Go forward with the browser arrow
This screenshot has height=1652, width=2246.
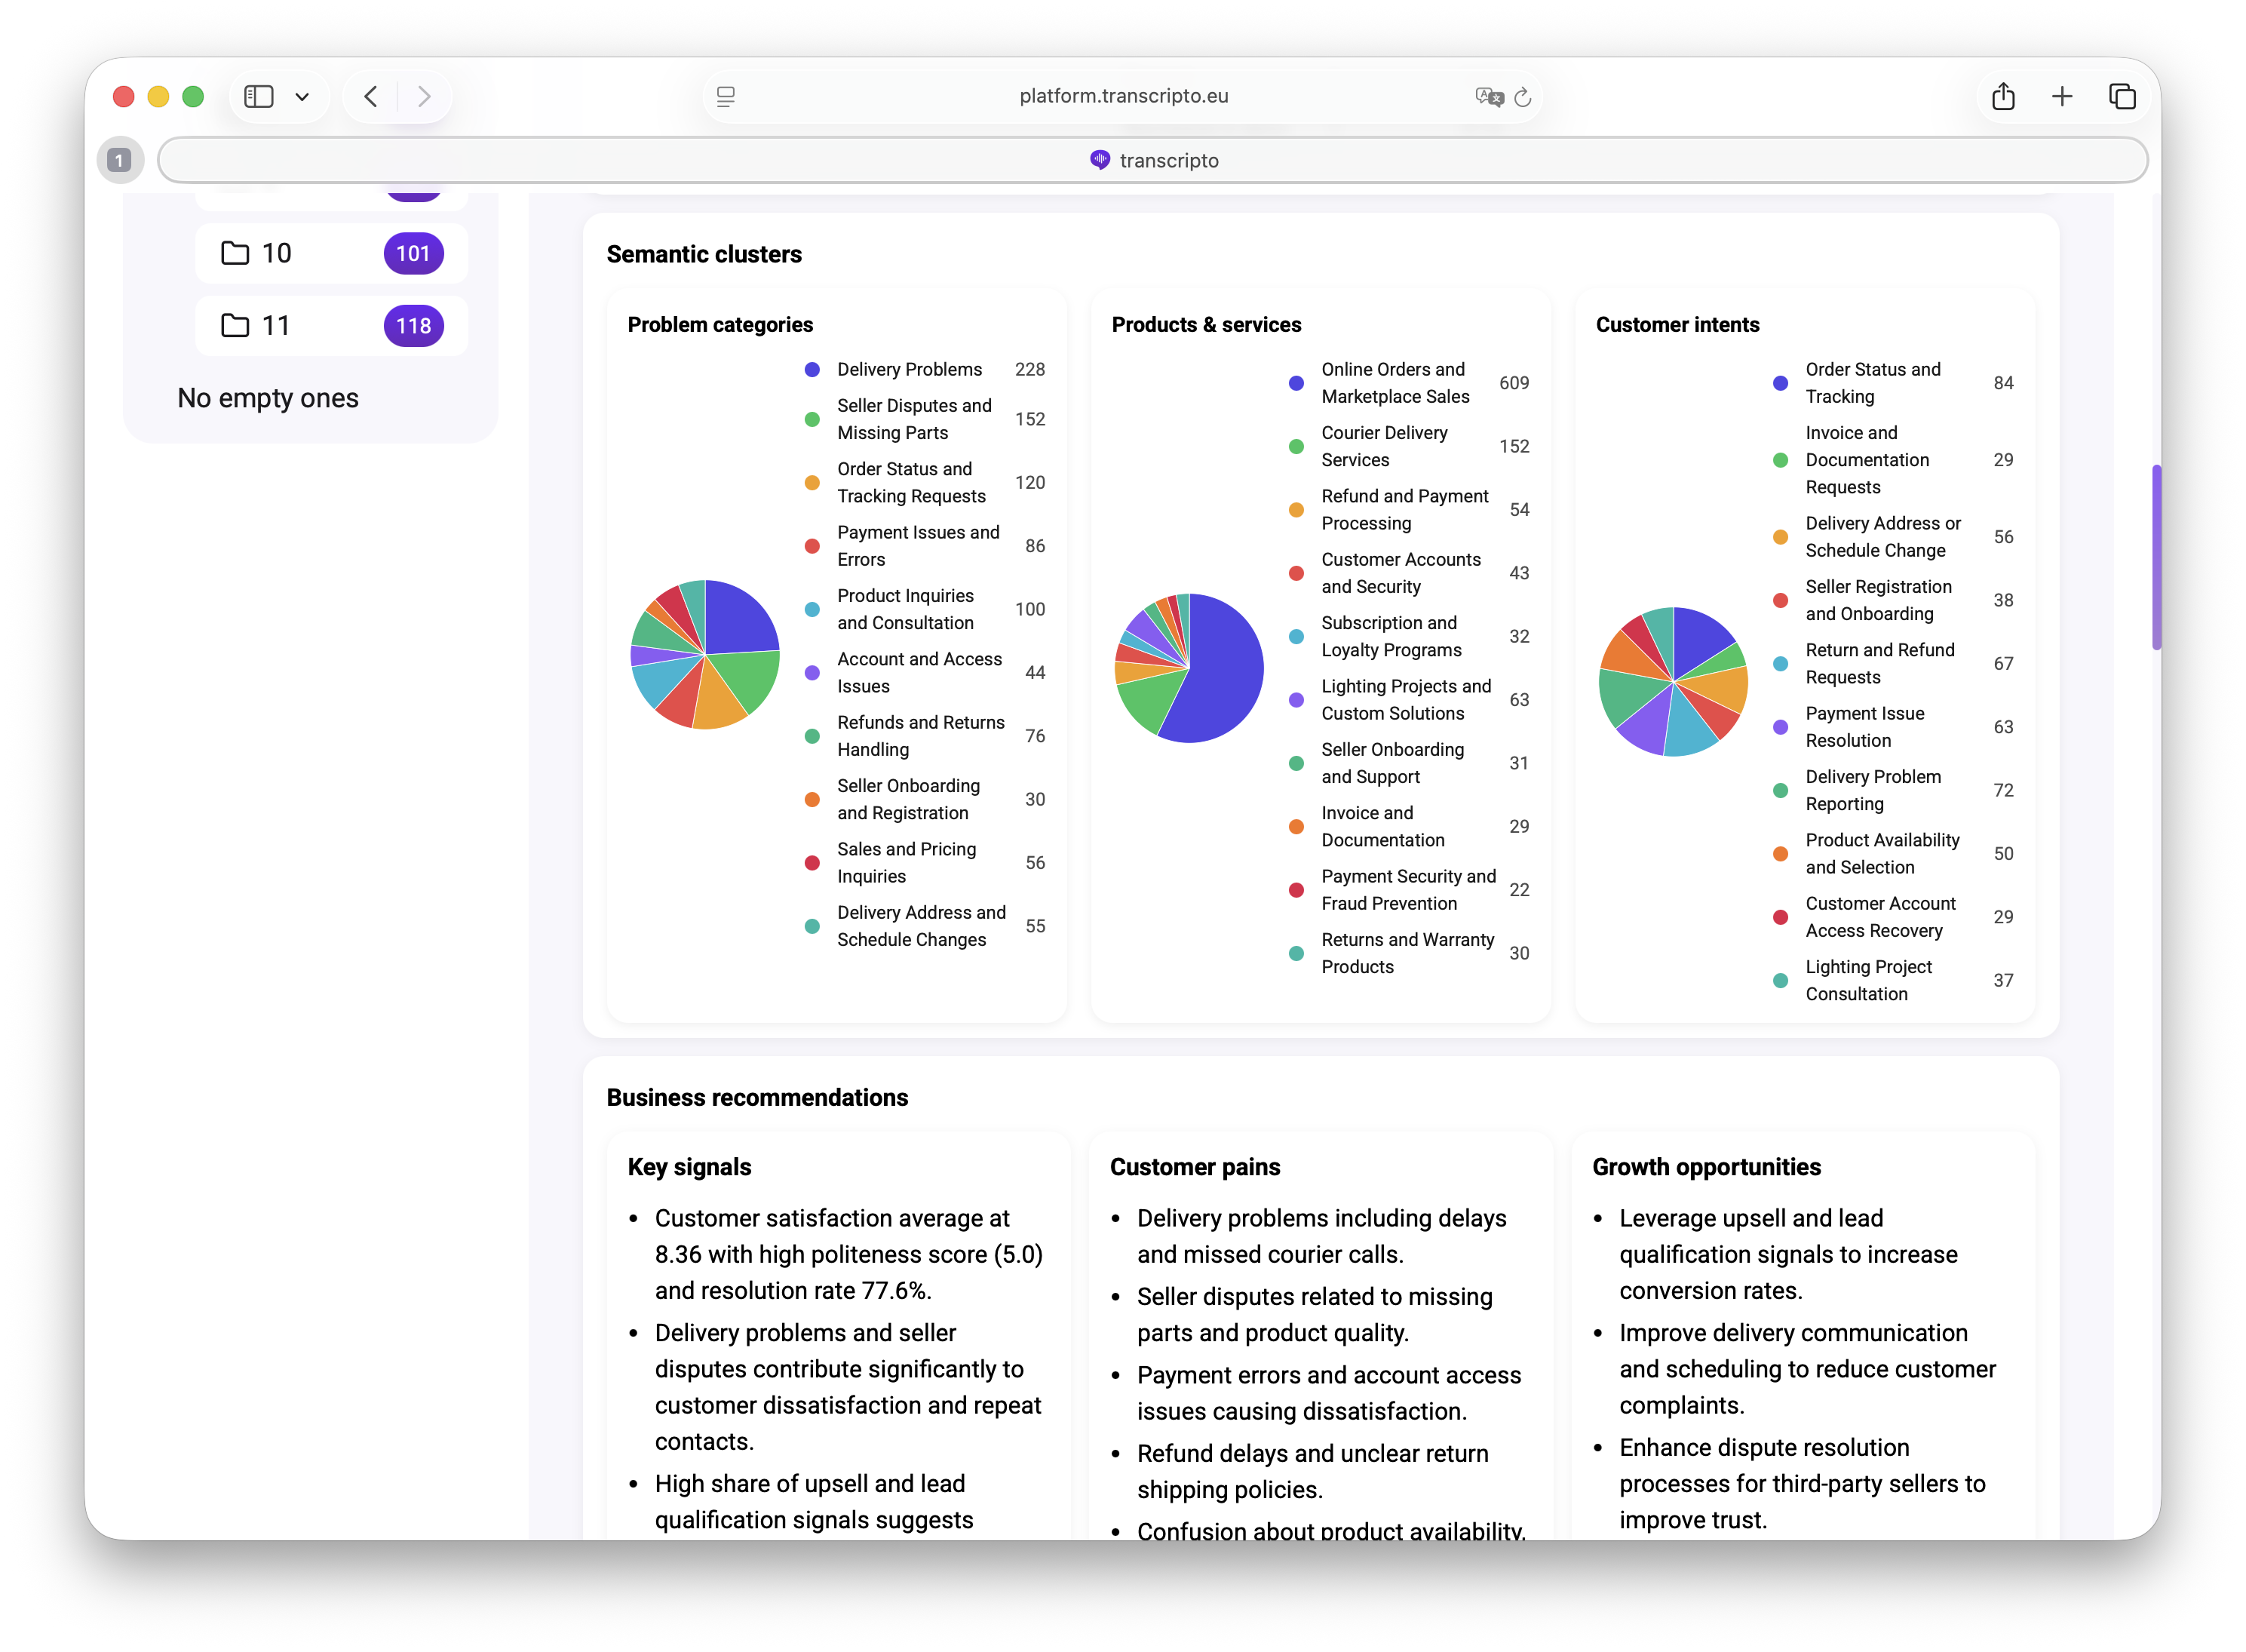tap(424, 96)
